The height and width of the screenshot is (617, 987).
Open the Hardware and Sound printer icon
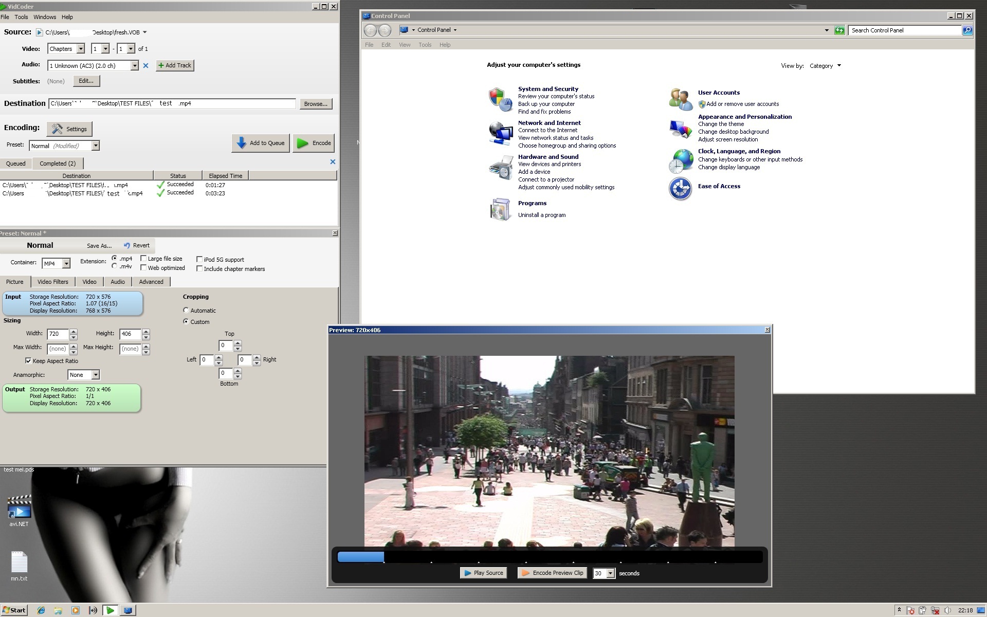(500, 168)
